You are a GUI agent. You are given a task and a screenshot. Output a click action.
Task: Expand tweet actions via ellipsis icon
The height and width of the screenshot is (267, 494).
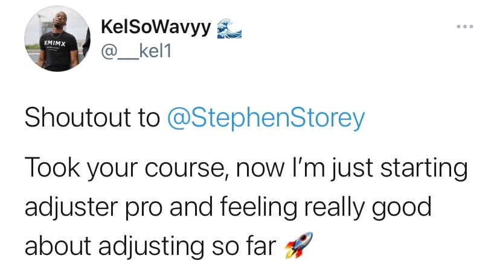pos(465,27)
